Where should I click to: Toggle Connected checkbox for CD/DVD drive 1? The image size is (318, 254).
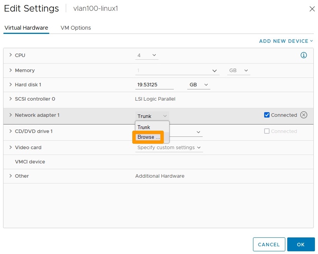click(x=267, y=131)
